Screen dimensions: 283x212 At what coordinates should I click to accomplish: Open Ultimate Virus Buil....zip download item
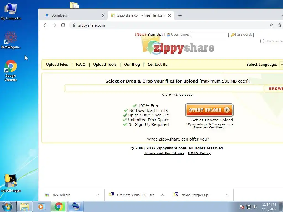tap(135, 195)
